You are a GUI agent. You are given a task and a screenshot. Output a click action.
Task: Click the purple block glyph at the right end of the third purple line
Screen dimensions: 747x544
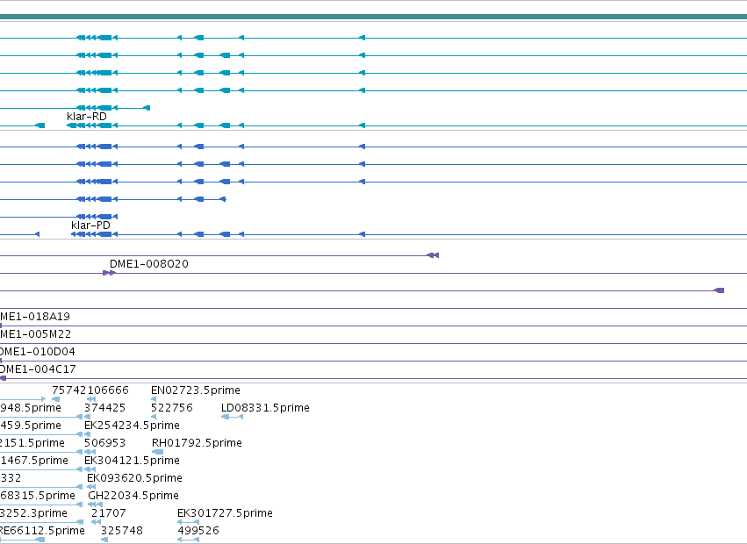pos(719,290)
